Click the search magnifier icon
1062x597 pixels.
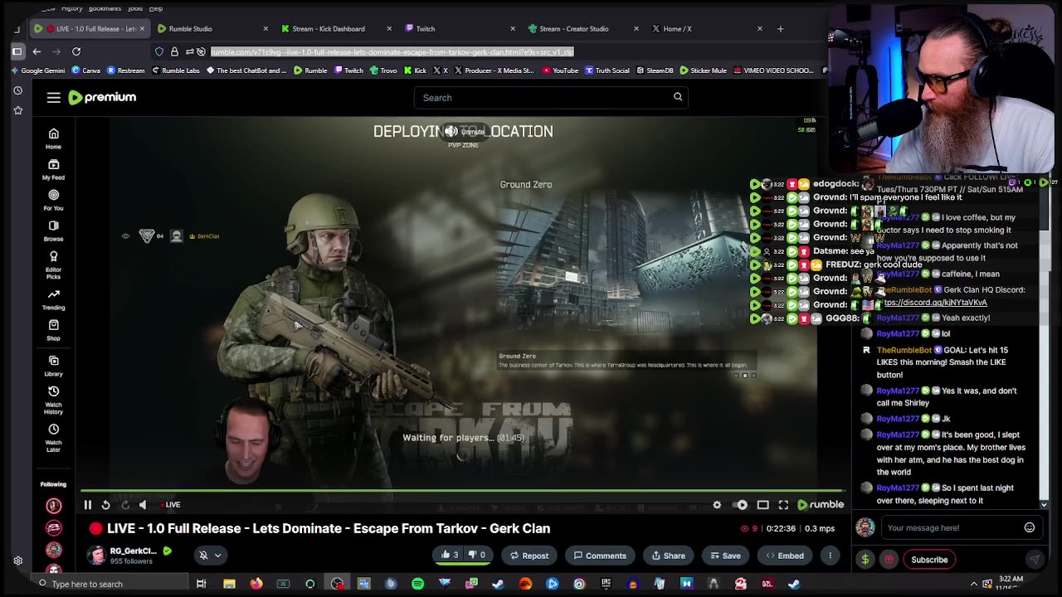click(x=678, y=97)
